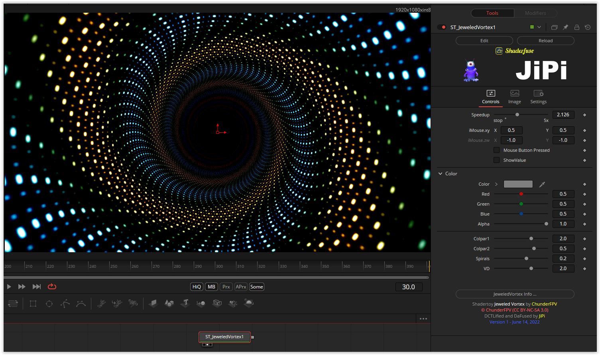Image resolution: width=600 pixels, height=355 pixels.
Task: Click the Spirals keyframe diamond
Action: point(584,259)
